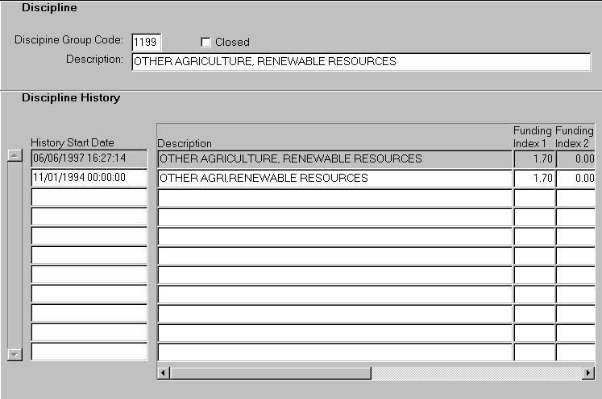Click Funding Index 2 in second row
Viewport: 602px width, 399px height.
pos(575,178)
